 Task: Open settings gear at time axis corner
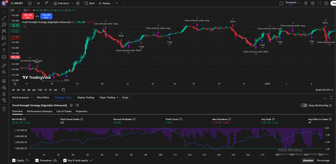[x=15, y=84]
